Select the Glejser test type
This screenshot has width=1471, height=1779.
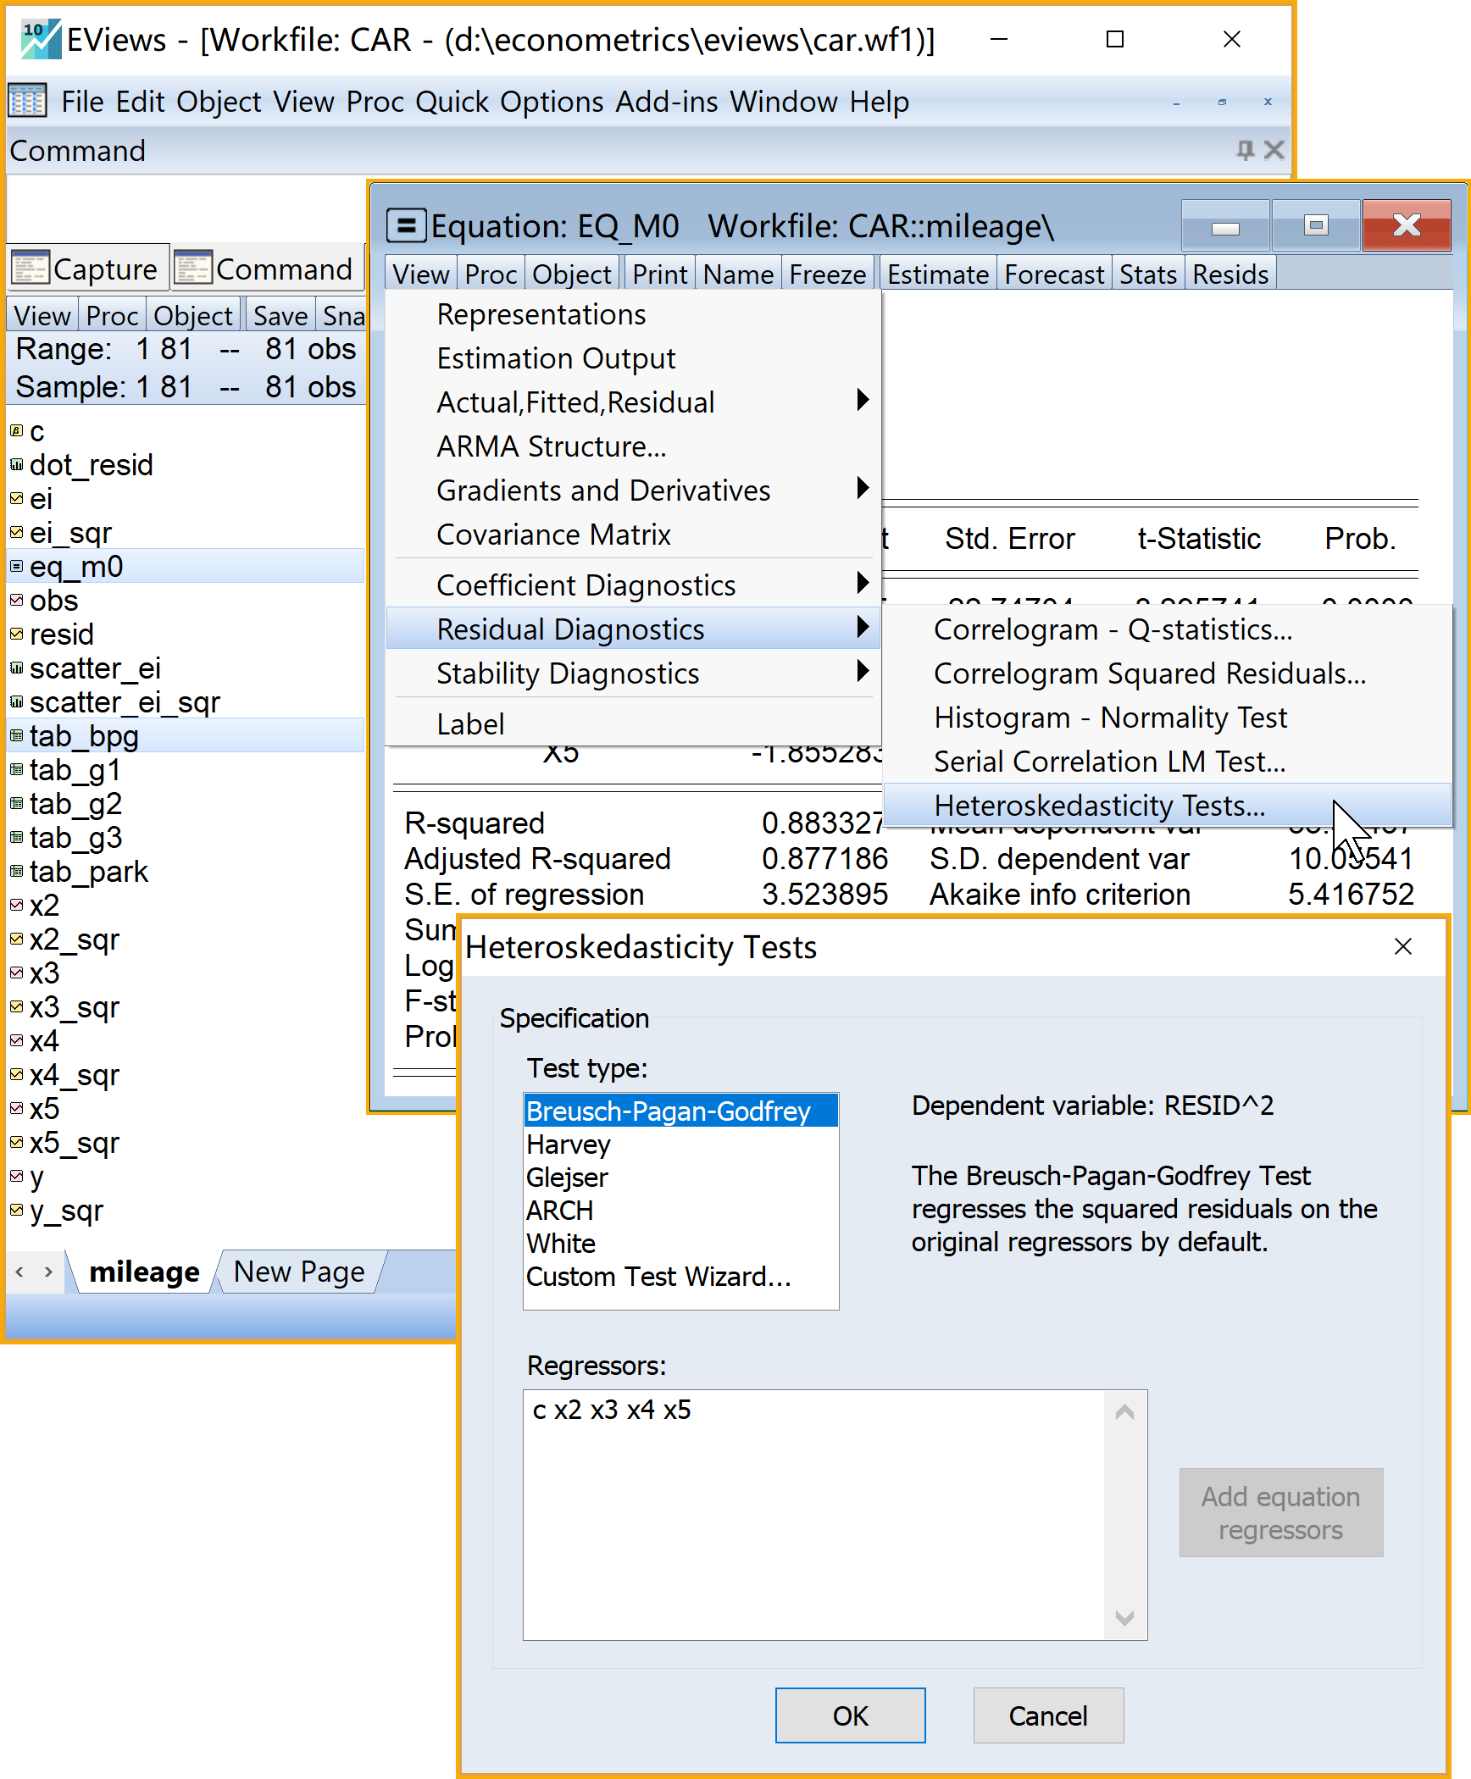coord(567,1178)
